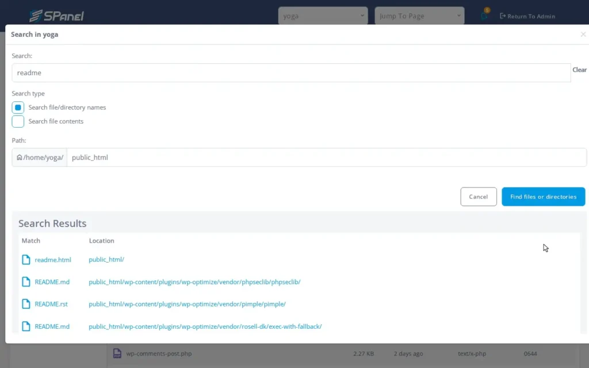The height and width of the screenshot is (368, 589).
Task: Cancel the search dialog
Action: 478,197
